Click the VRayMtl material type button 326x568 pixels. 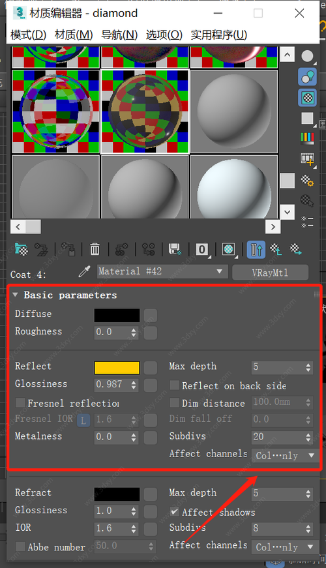click(x=270, y=273)
